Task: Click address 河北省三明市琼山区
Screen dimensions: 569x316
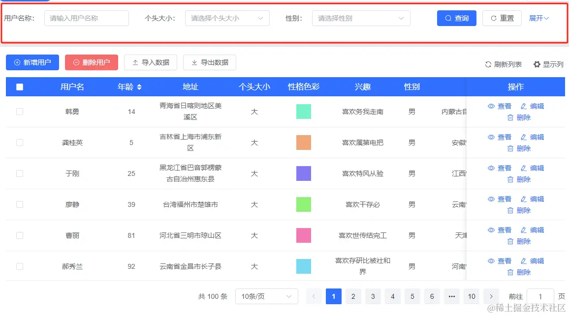Action: click(190, 235)
